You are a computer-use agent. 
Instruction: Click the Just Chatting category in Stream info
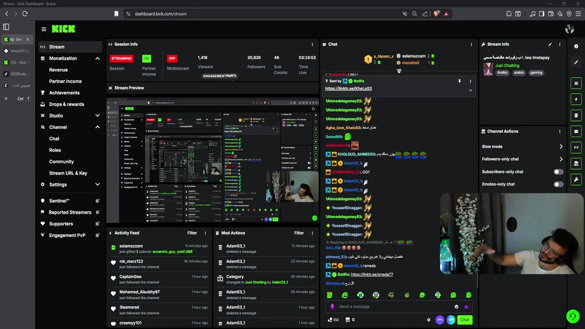(507, 65)
